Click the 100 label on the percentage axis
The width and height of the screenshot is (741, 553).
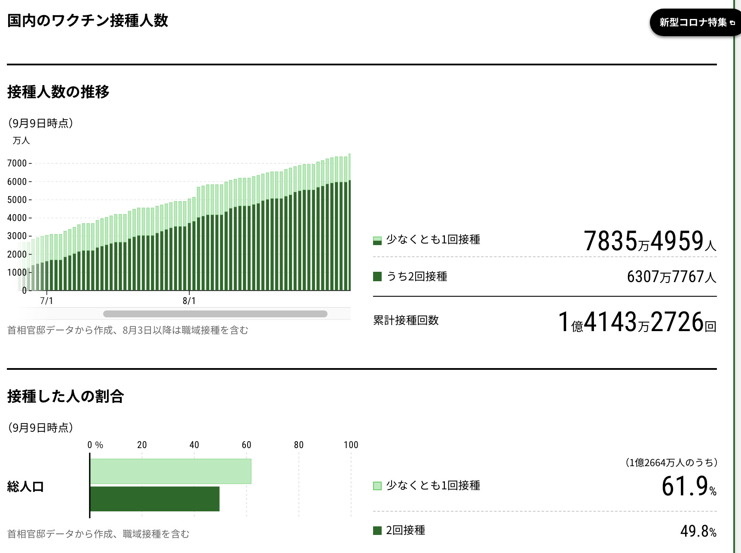(x=351, y=445)
